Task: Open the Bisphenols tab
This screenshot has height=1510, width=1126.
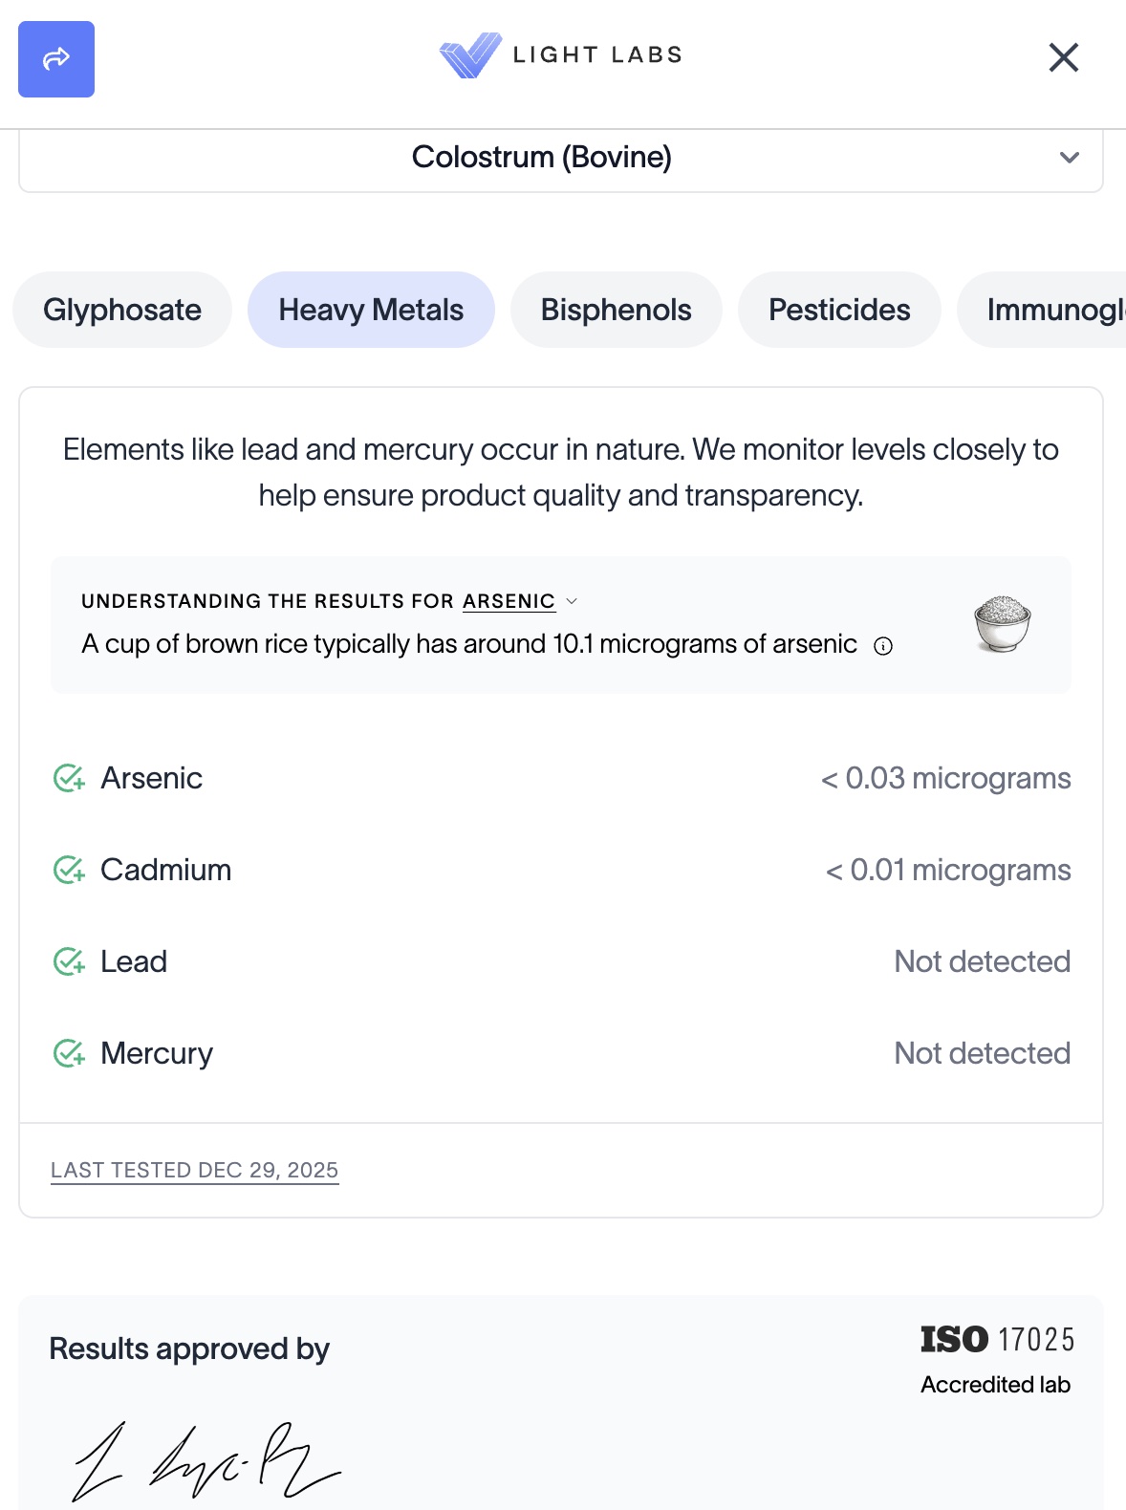Action: click(616, 310)
